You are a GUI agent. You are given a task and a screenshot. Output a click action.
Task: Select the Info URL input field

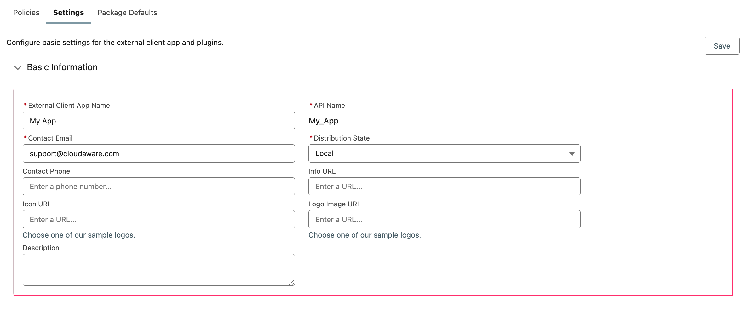tap(444, 186)
